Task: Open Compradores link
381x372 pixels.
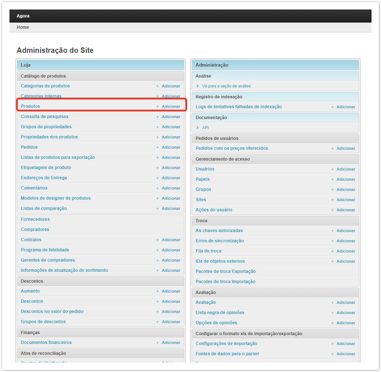Action: [35, 230]
